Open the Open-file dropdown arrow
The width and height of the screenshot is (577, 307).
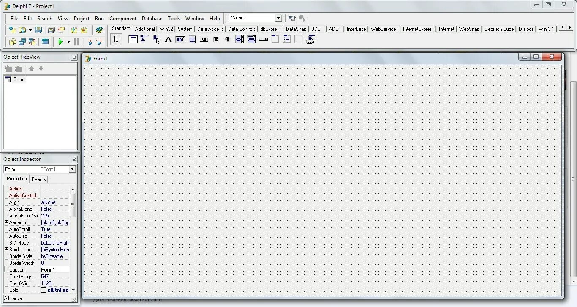click(x=30, y=30)
